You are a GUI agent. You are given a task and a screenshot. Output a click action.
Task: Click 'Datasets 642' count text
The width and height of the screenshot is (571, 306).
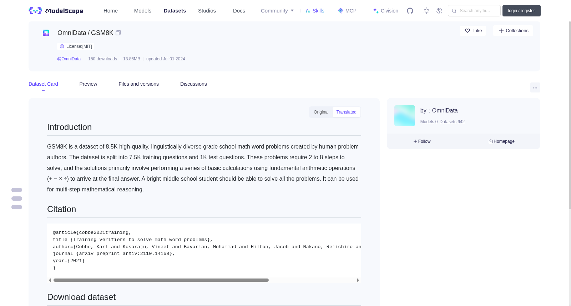pyautogui.click(x=452, y=122)
